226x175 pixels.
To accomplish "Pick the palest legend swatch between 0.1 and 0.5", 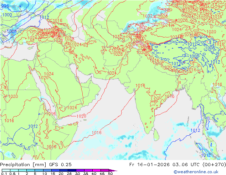I will pyautogui.click(x=6, y=170).
